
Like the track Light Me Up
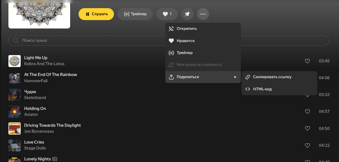click(307, 61)
